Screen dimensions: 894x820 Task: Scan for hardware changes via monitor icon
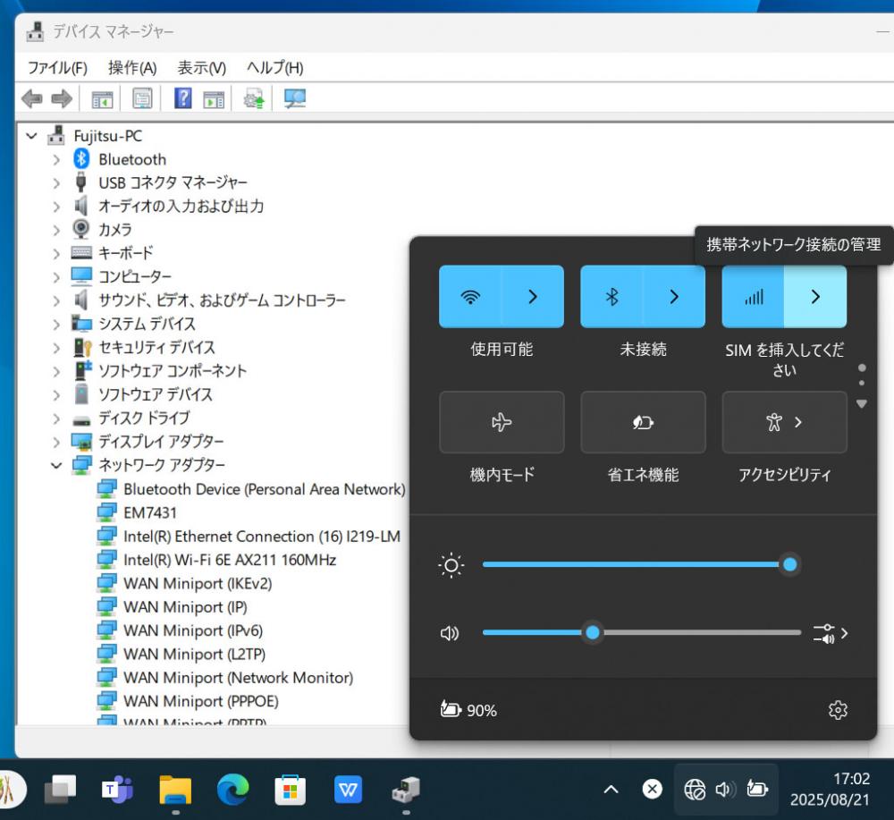click(295, 98)
